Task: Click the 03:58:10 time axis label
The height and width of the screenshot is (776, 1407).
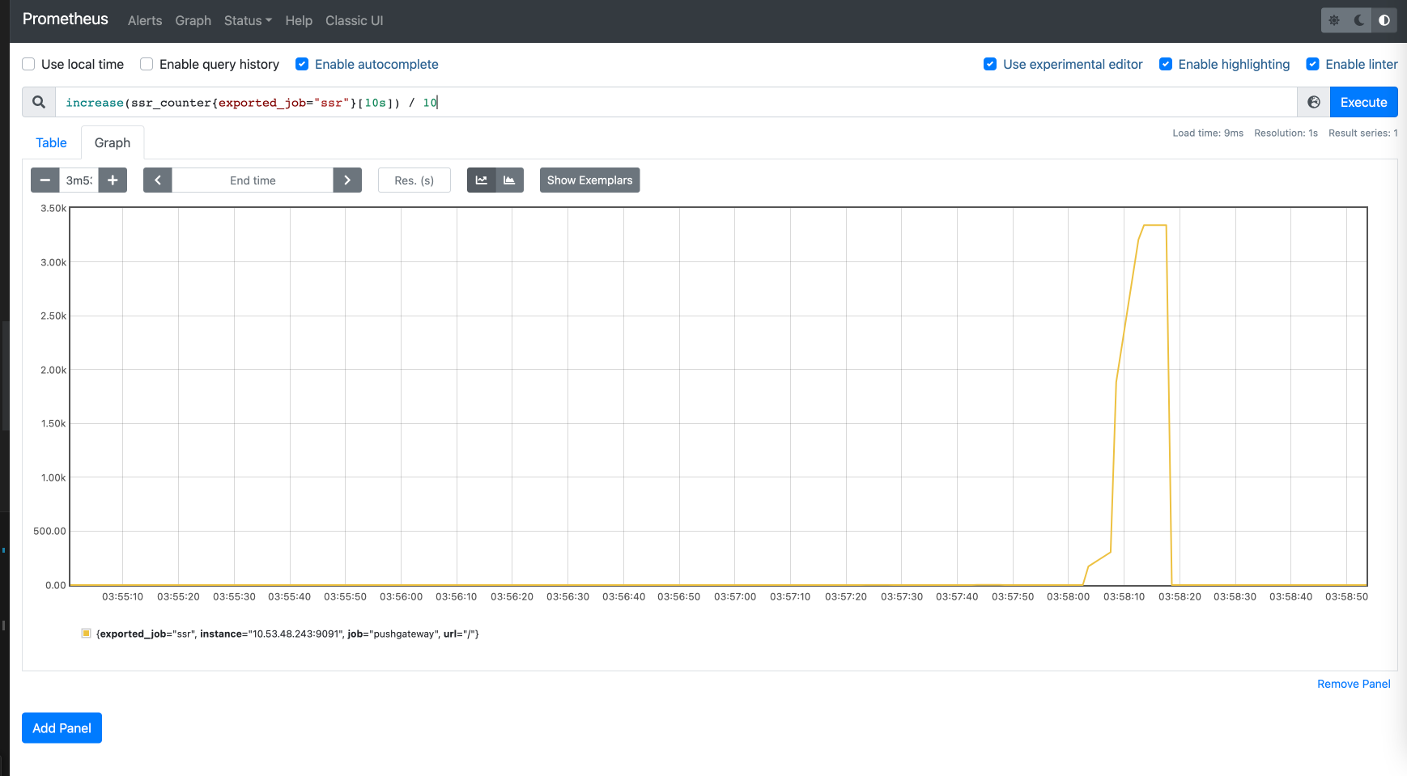Action: (x=1124, y=596)
